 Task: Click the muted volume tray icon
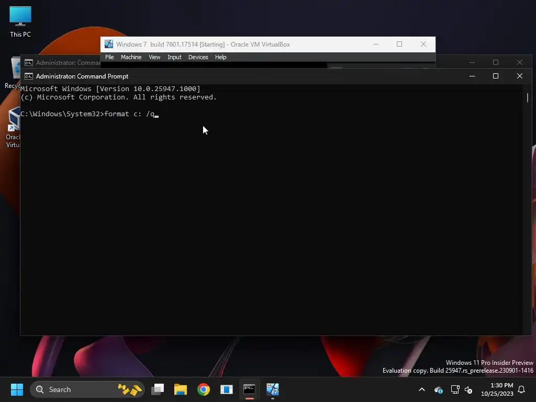(468, 389)
